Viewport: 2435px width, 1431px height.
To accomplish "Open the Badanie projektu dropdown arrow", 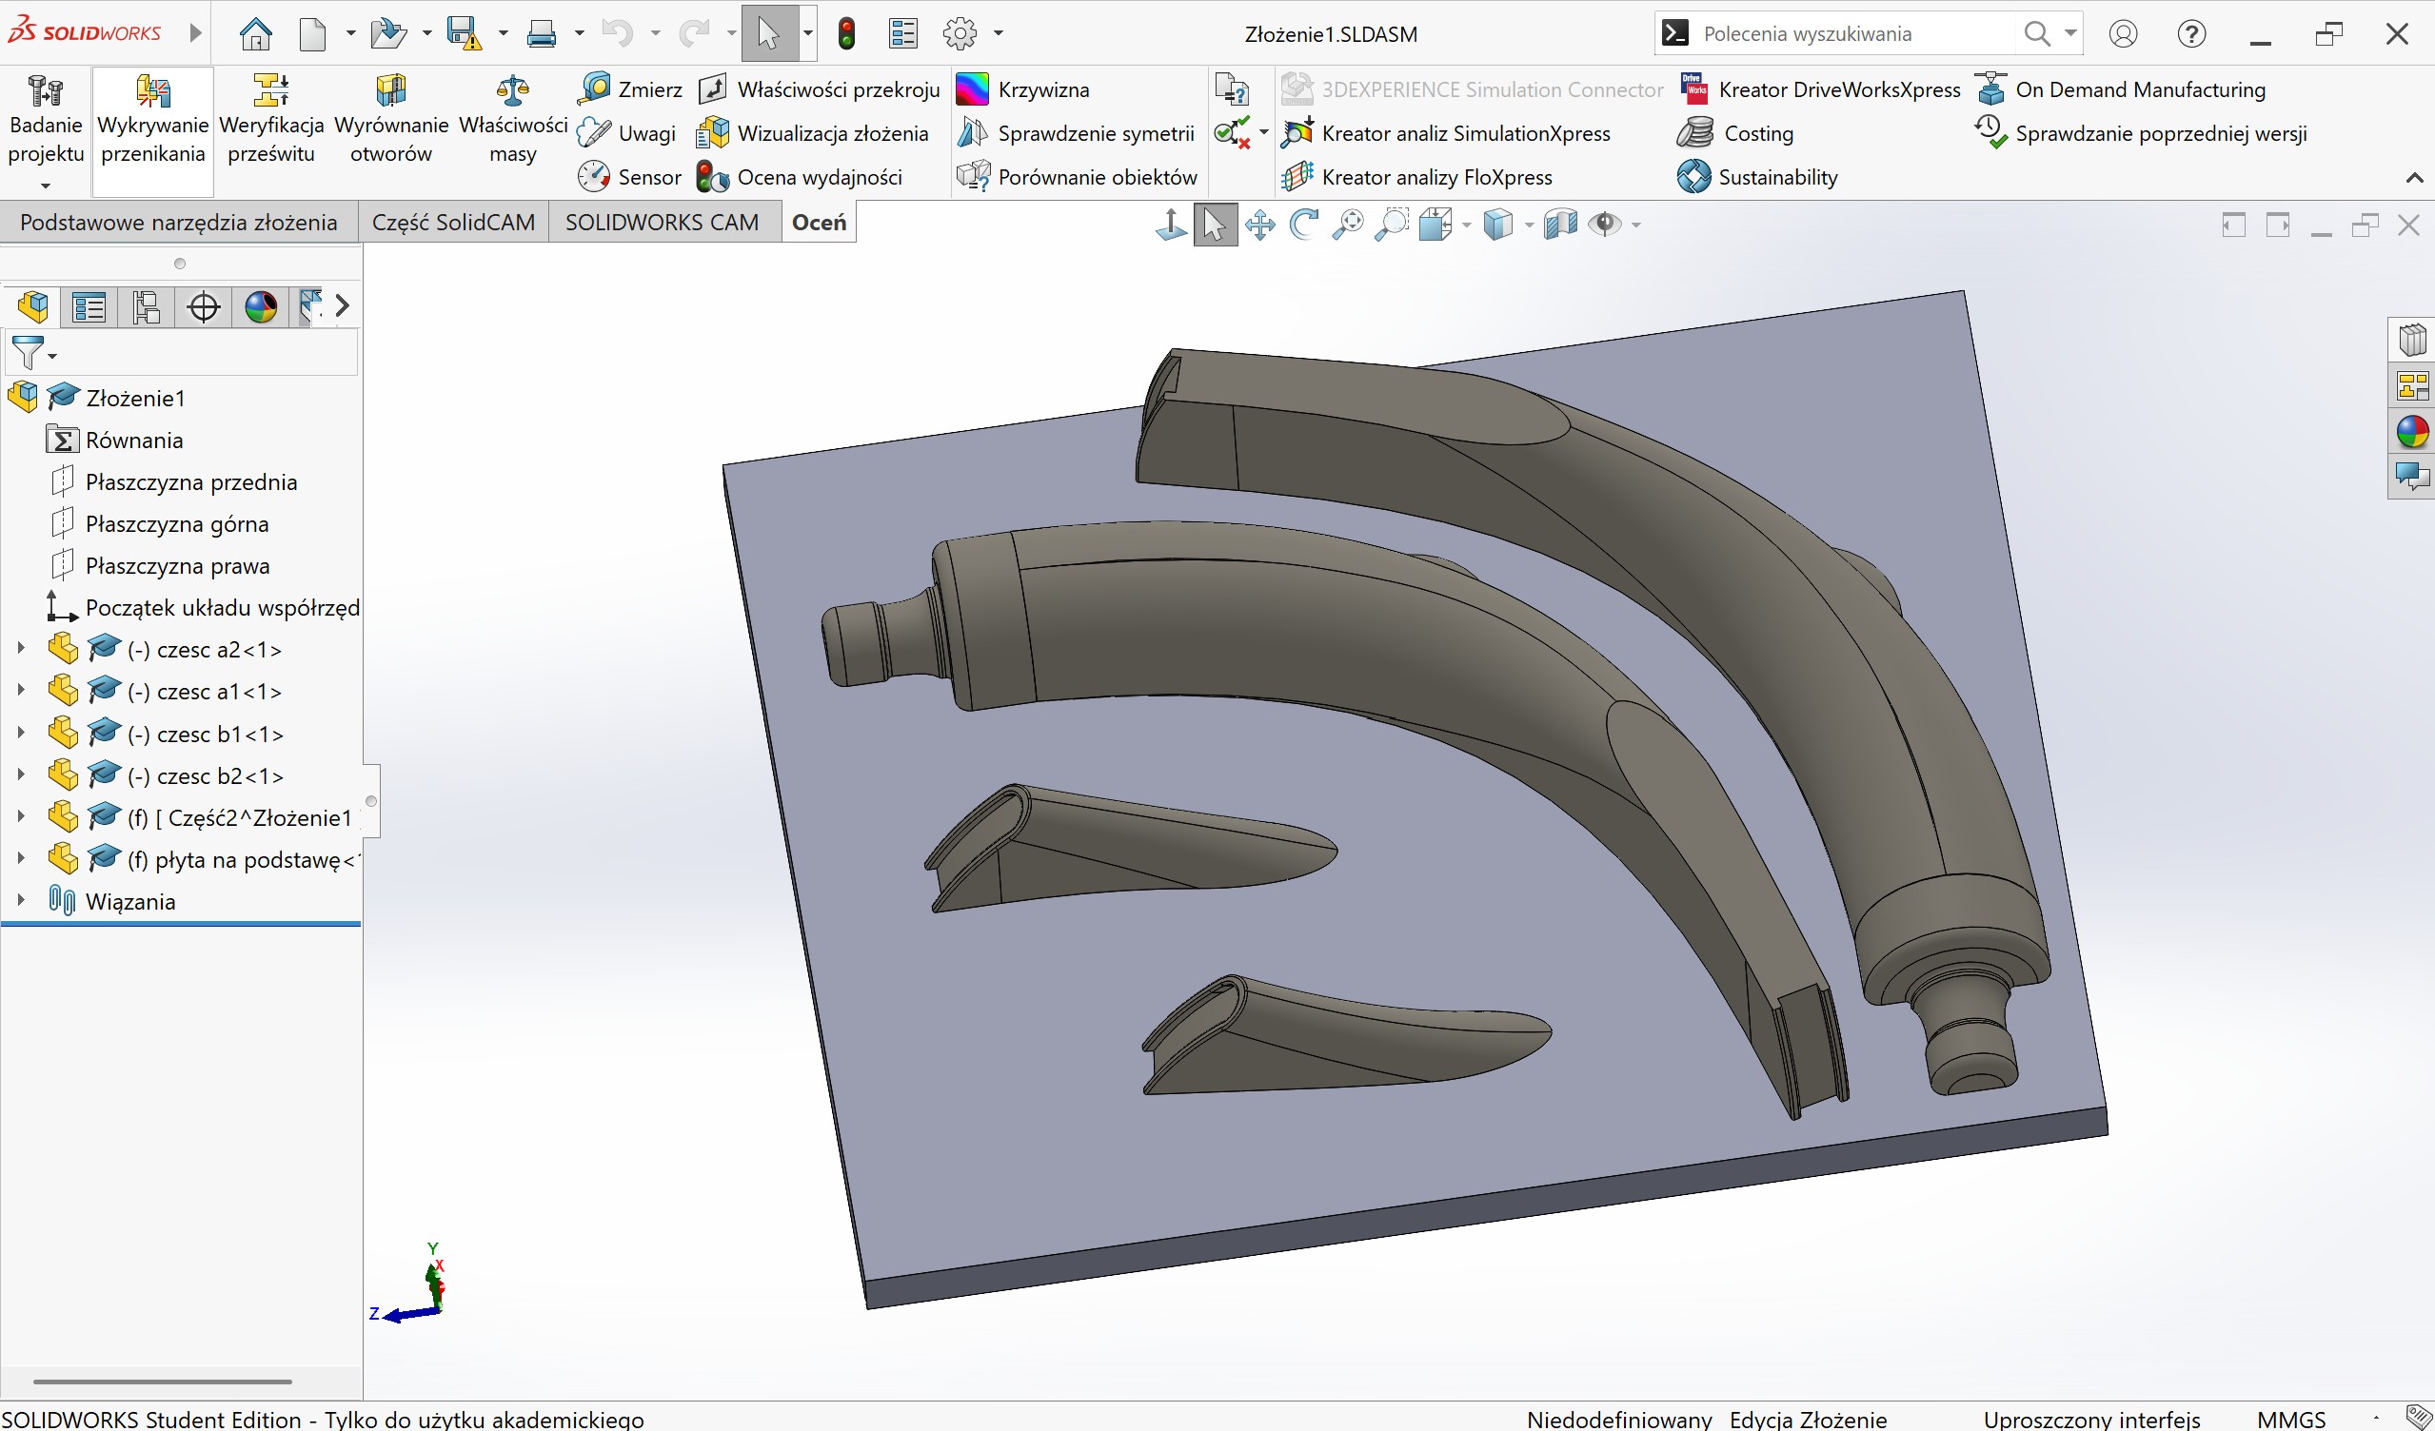I will coord(45,186).
